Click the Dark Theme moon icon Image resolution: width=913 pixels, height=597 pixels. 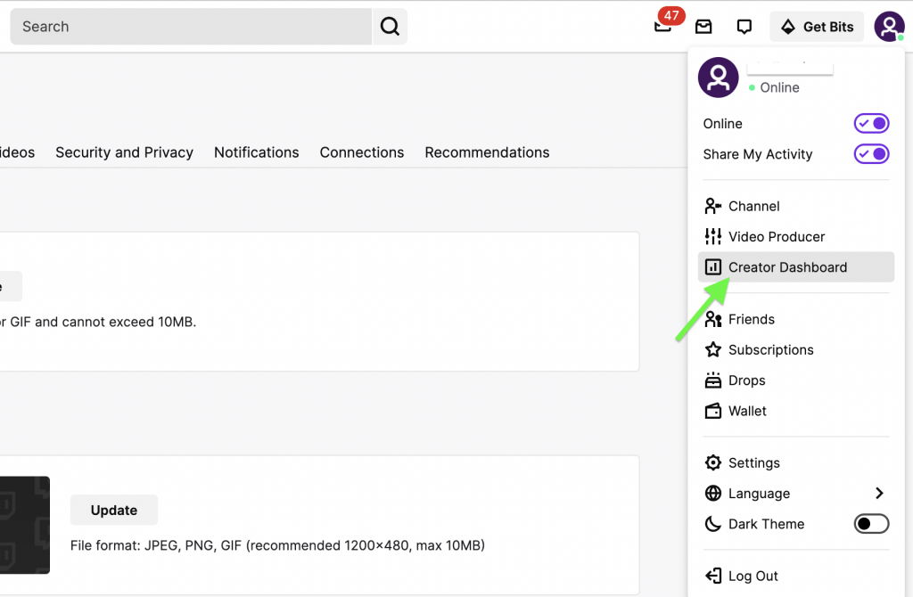tap(712, 524)
